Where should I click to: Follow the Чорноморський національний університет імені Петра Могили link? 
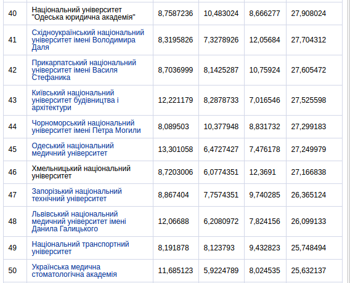[x=86, y=127]
